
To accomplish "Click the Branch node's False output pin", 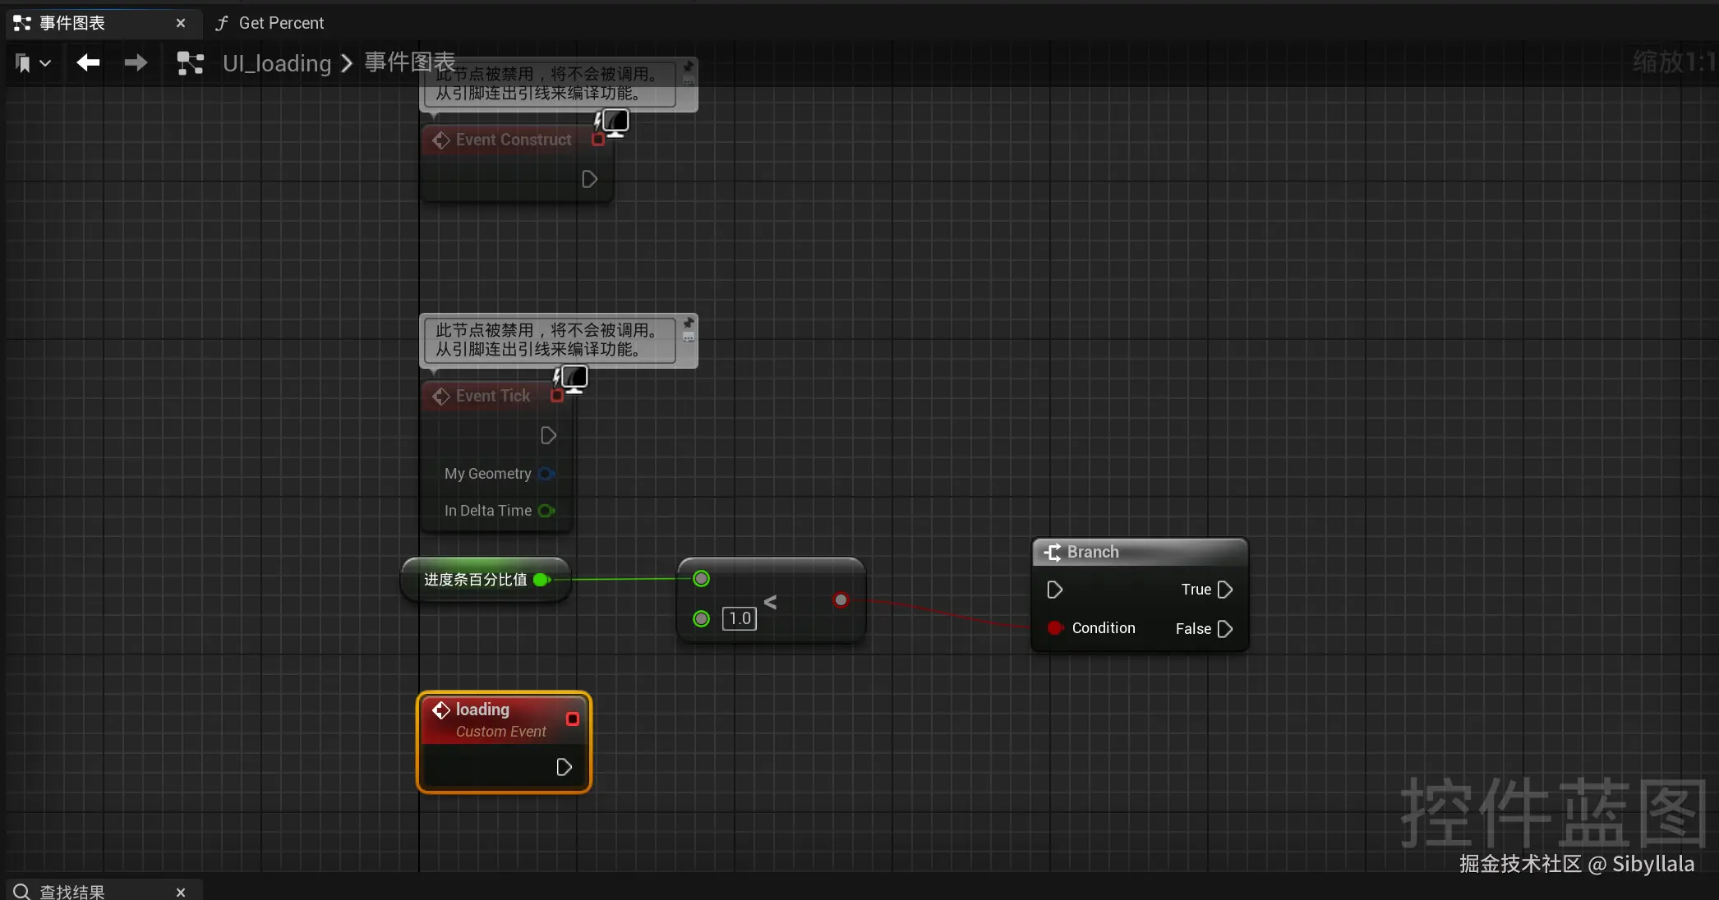I will [1224, 629].
